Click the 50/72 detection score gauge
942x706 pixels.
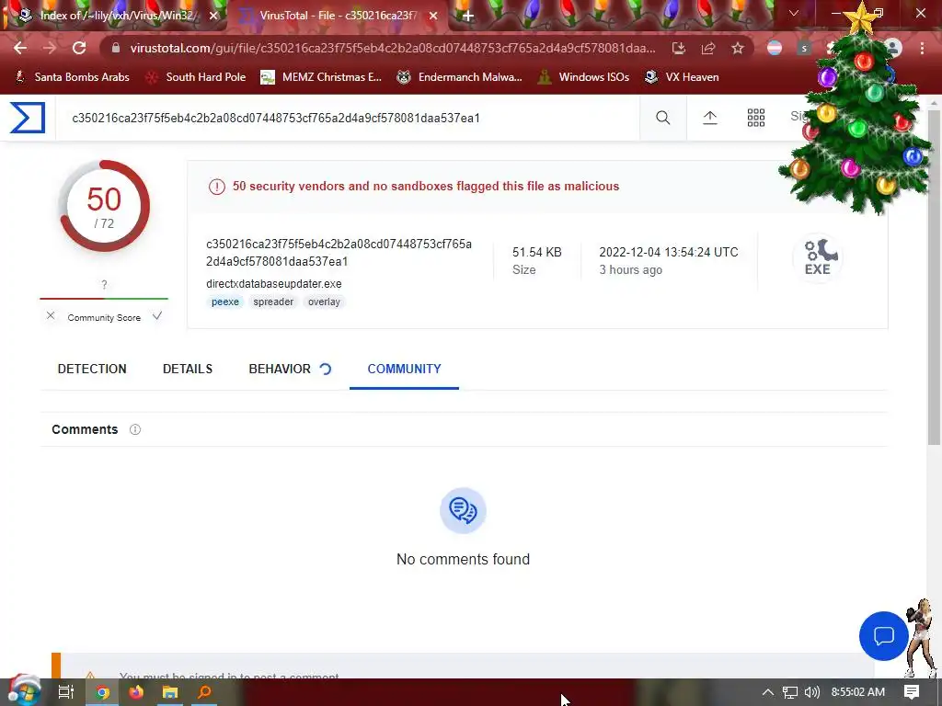105,206
